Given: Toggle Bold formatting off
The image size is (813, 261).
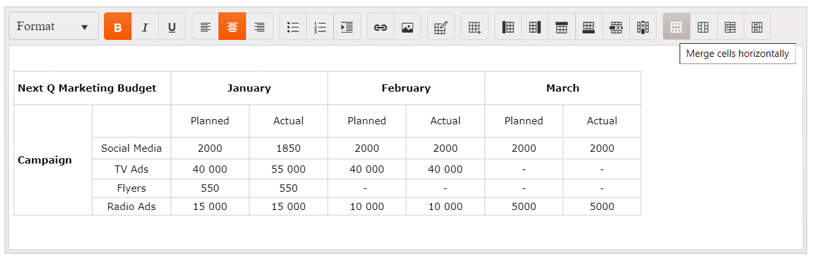Looking at the screenshot, I should [x=118, y=27].
